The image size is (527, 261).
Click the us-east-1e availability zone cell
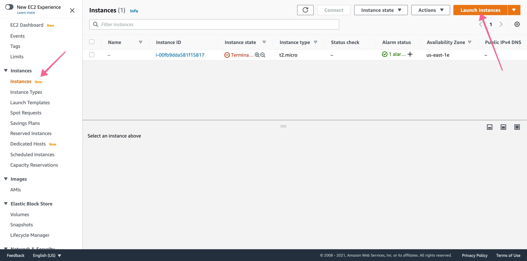pos(438,55)
